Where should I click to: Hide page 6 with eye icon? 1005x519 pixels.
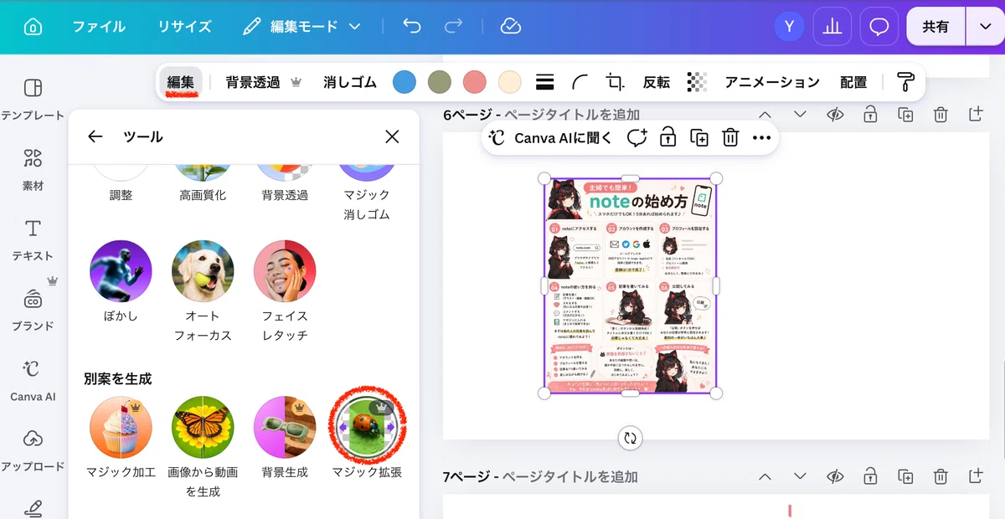click(835, 115)
